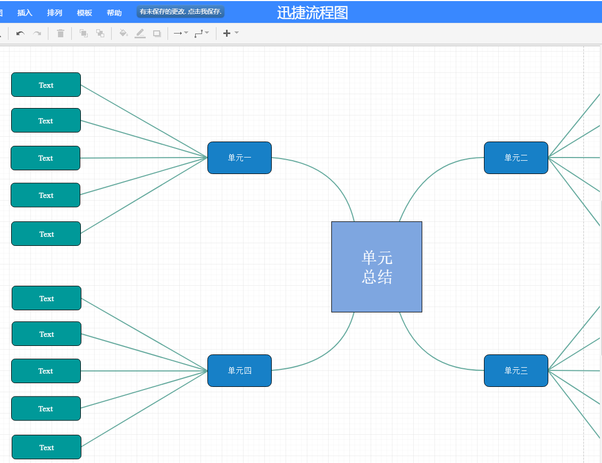Select the 单元二 node
The height and width of the screenshot is (463, 602).
click(516, 158)
